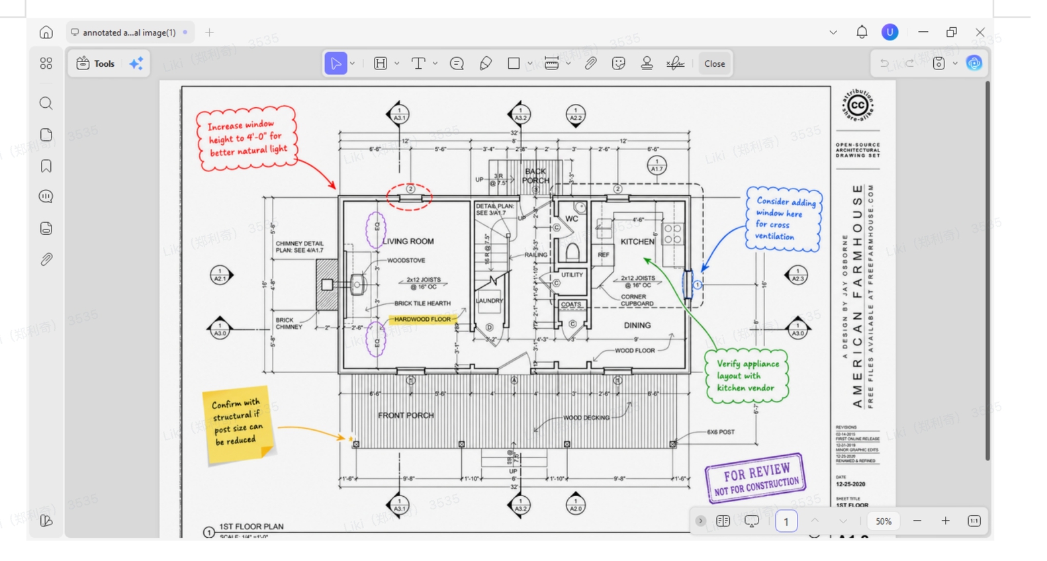This screenshot has width=1047, height=561.
Task: Open the comments list panel
Action: point(46,196)
